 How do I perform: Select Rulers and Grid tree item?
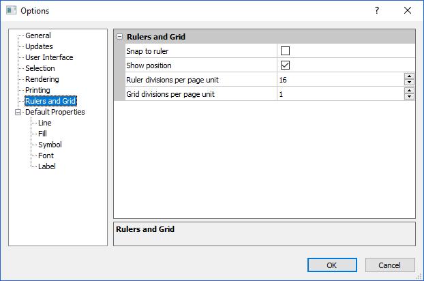tap(50, 101)
